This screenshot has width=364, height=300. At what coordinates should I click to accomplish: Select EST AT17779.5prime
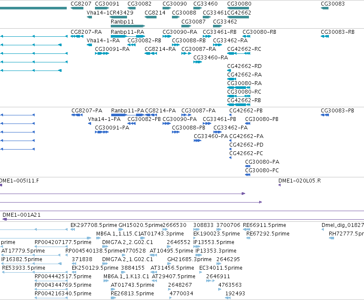[x=23, y=251]
